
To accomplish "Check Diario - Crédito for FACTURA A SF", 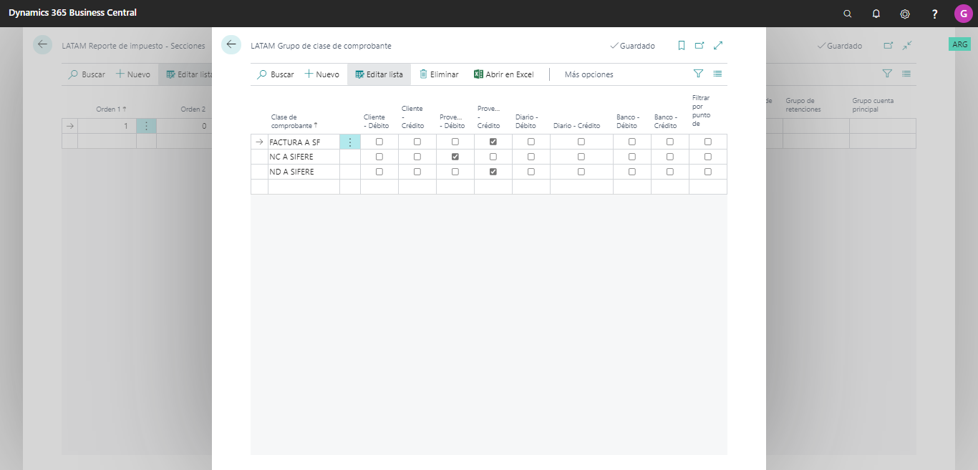I will click(x=581, y=142).
